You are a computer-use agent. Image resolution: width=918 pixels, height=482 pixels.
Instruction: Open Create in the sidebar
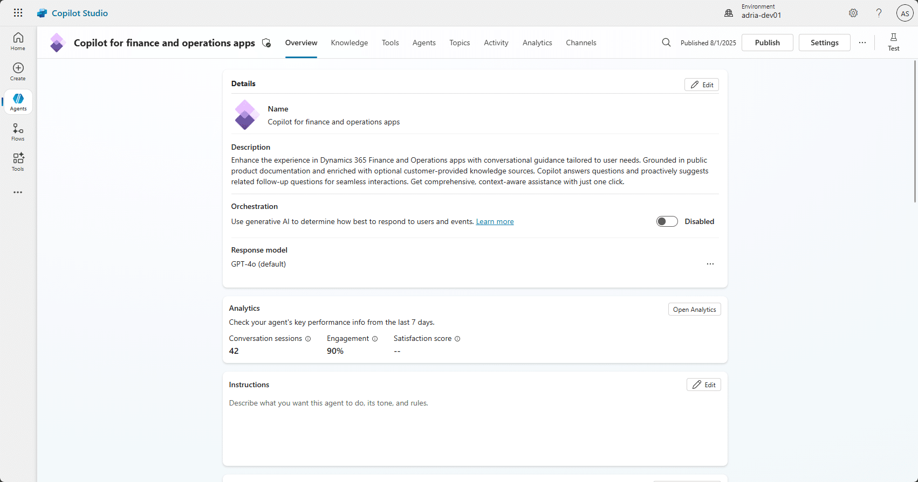point(18,72)
